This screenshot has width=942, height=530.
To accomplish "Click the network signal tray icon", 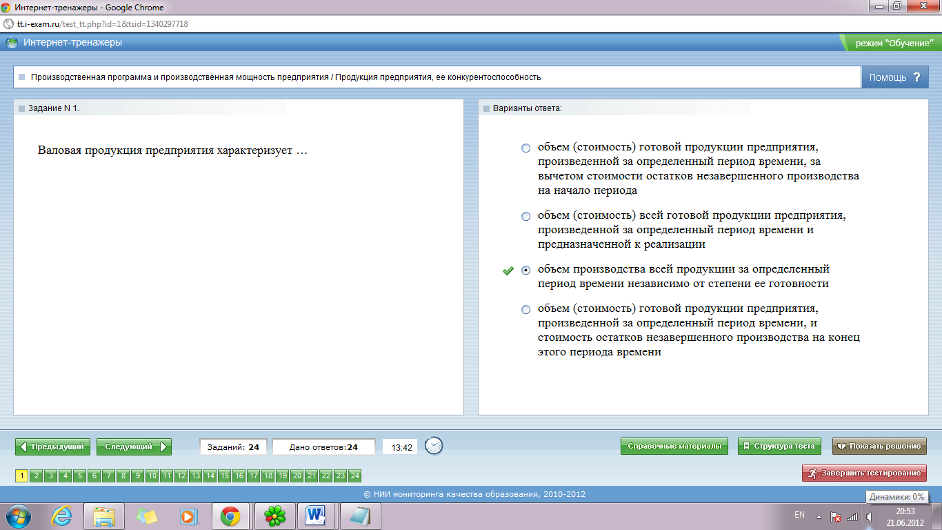I will 852,516.
